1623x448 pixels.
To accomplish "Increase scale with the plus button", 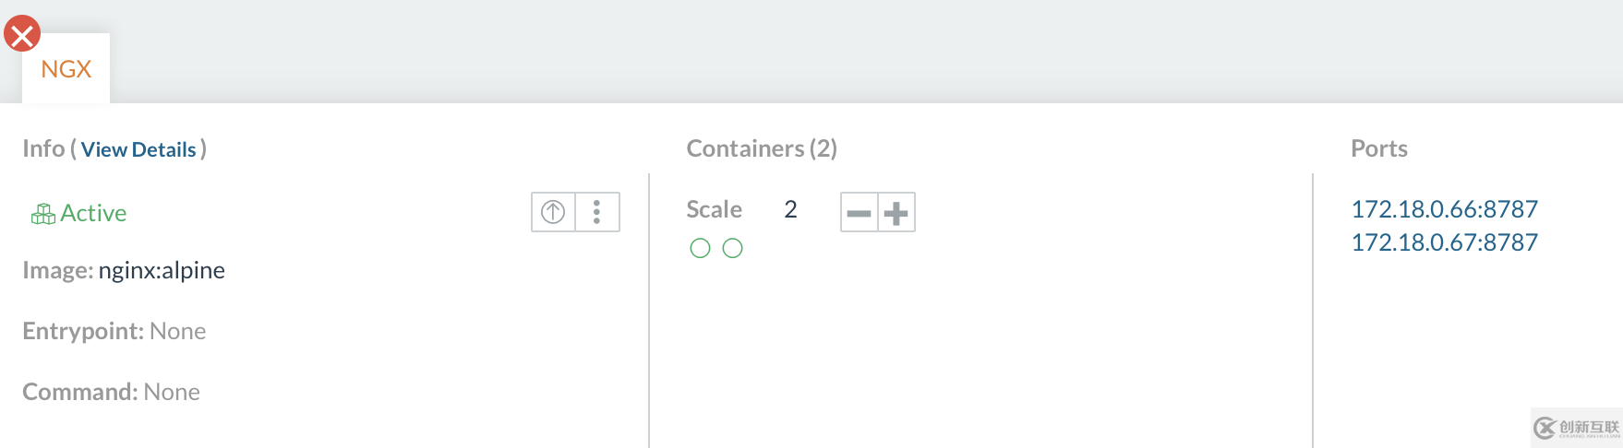I will (896, 213).
